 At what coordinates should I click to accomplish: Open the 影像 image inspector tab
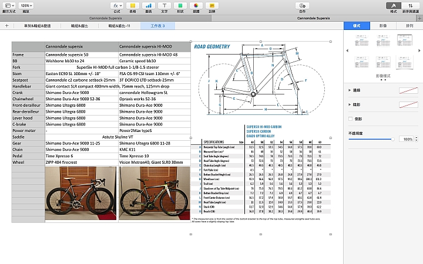383,26
